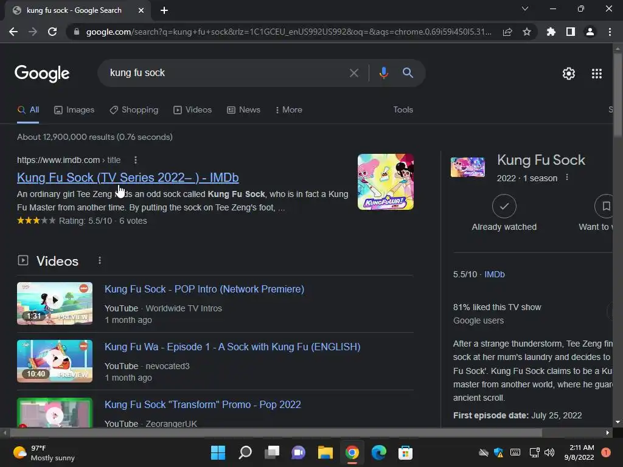Reload the Google search page

[52, 32]
